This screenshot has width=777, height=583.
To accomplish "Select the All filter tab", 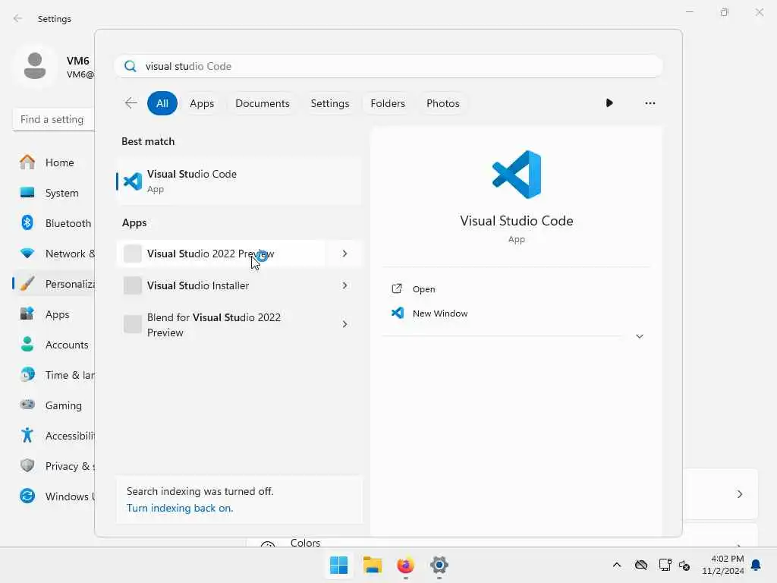I will point(162,103).
